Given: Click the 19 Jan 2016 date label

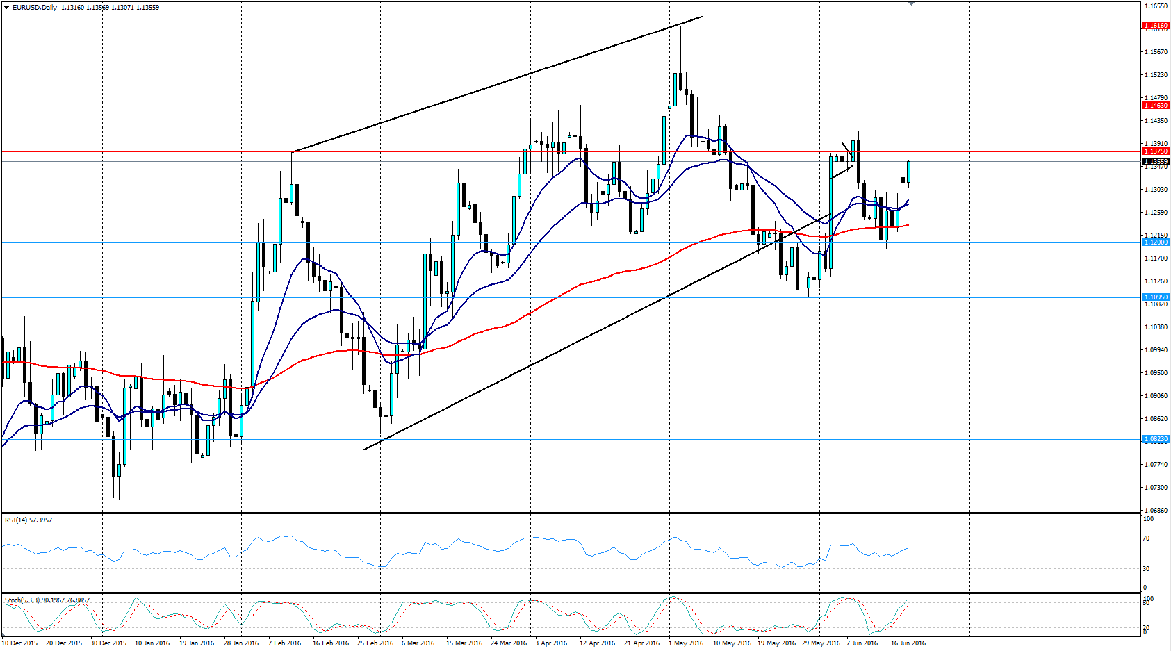Looking at the screenshot, I should pos(197,643).
